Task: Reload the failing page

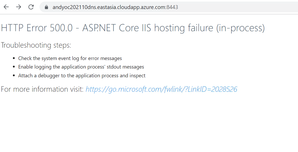Action: click(x=31, y=7)
